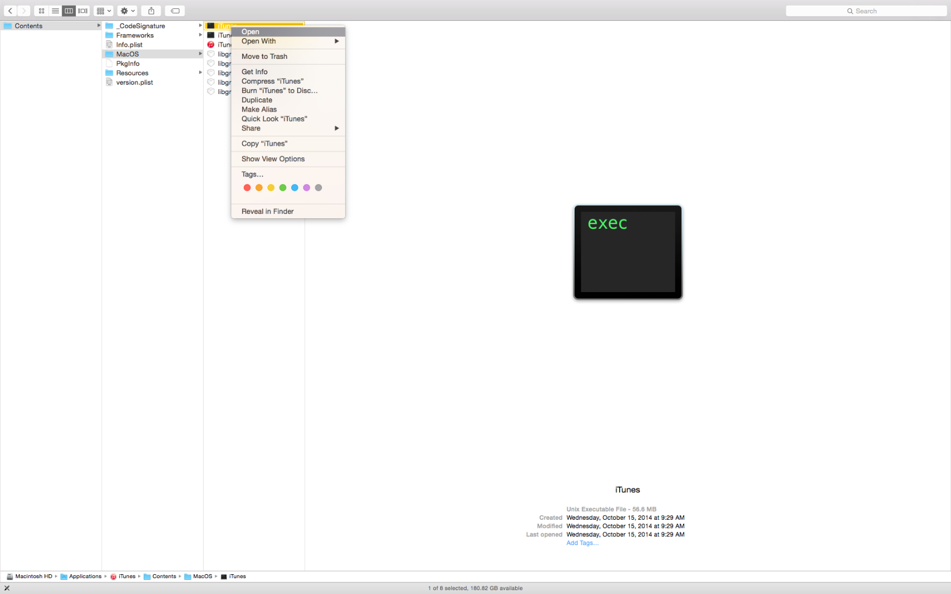Screen dimensions: 951x594
Task: Click the version.plist document icon
Action: (109, 82)
